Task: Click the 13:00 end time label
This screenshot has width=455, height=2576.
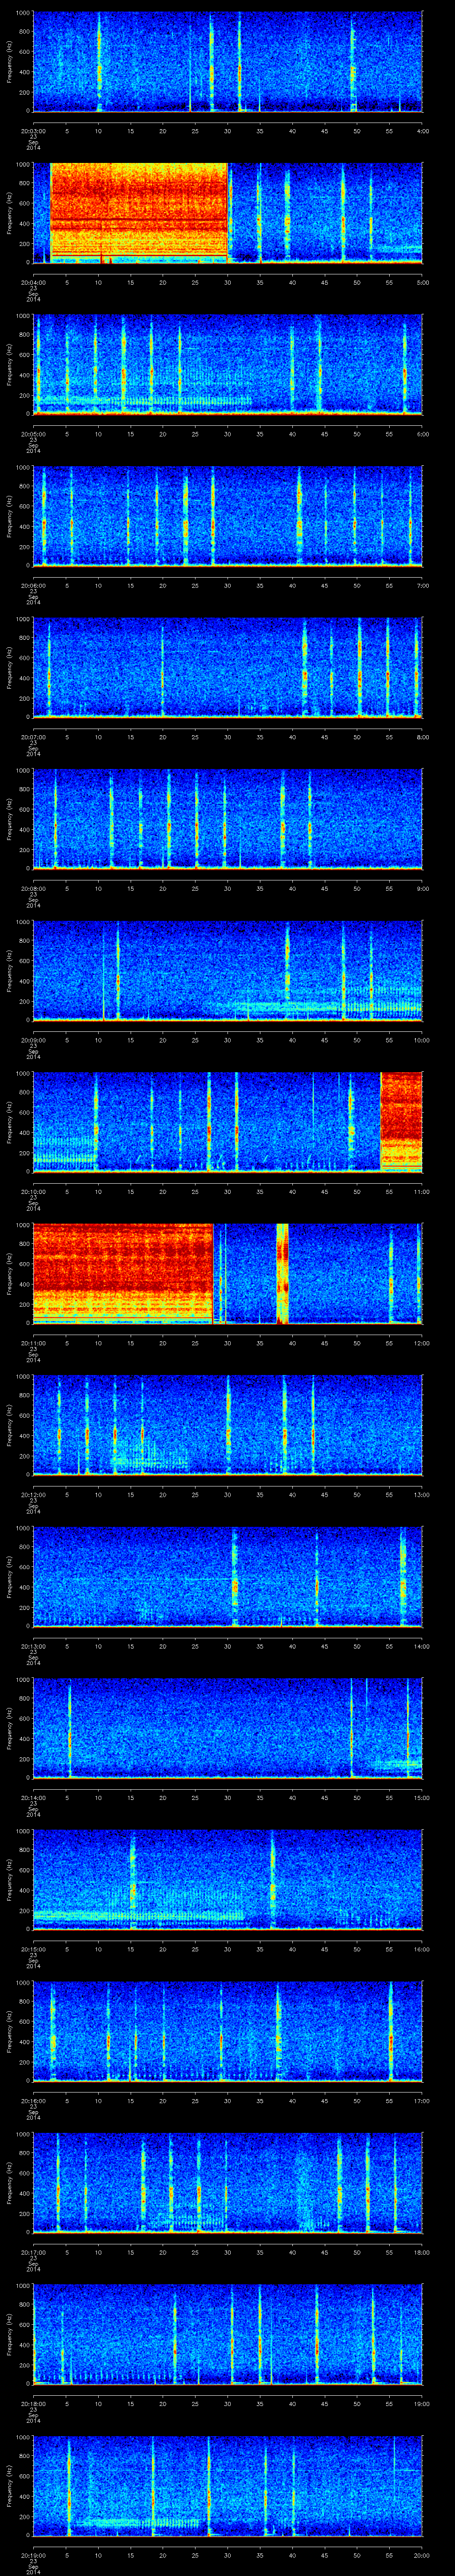Action: (x=422, y=1494)
